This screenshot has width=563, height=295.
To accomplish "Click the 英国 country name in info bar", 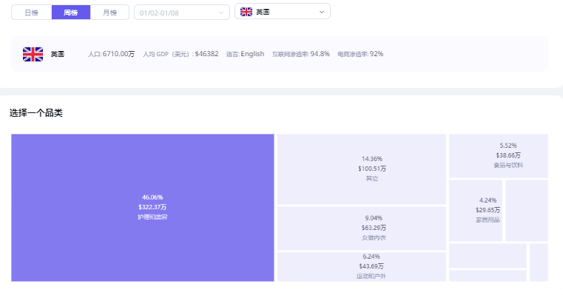I will (58, 54).
